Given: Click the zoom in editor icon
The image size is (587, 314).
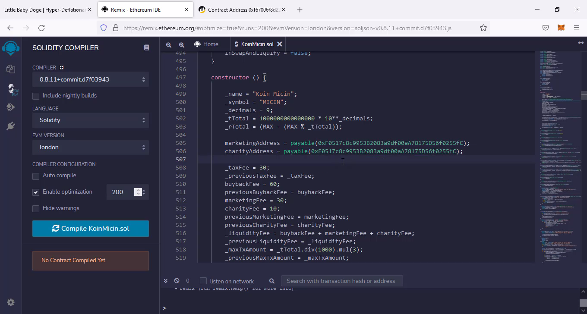Looking at the screenshot, I should [182, 44].
